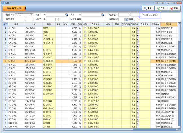This screenshot has height=133, width=183.
Task: Select row 2 material A1050 with 15,000 weight
Action: pyautogui.click(x=49, y=32)
